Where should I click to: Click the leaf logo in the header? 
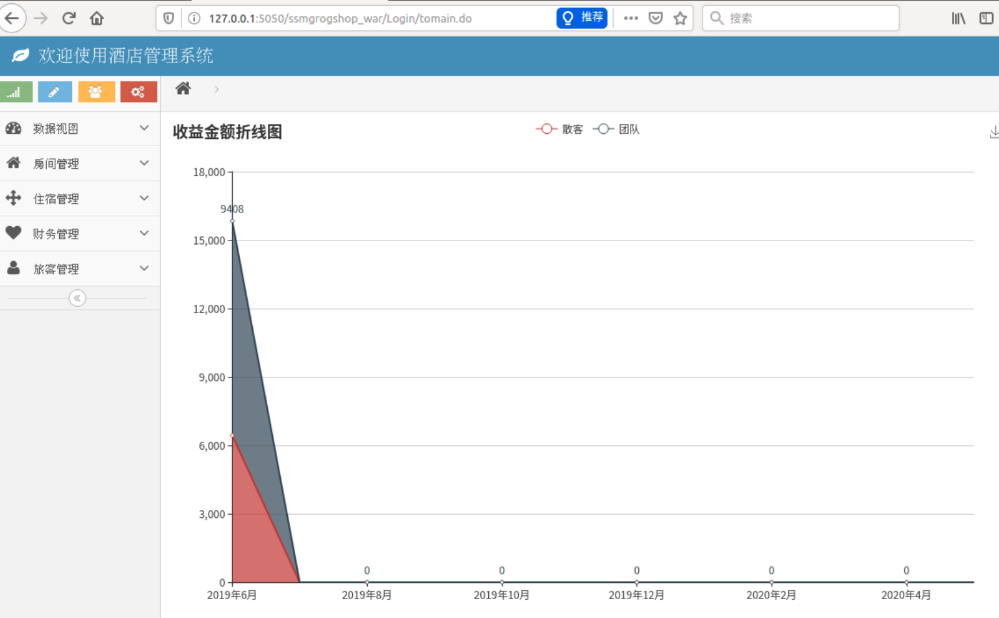click(x=21, y=55)
